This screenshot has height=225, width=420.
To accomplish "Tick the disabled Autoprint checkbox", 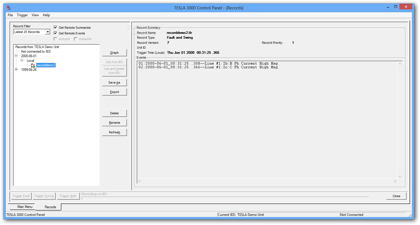I will (x=76, y=39).
